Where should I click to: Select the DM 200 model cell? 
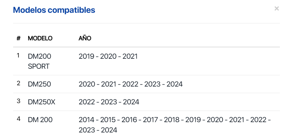(40, 120)
